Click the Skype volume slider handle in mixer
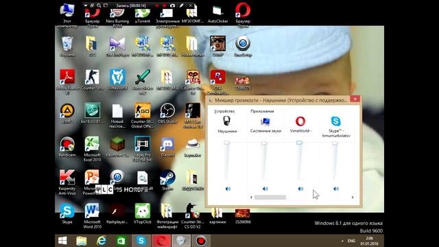 pos(335,143)
